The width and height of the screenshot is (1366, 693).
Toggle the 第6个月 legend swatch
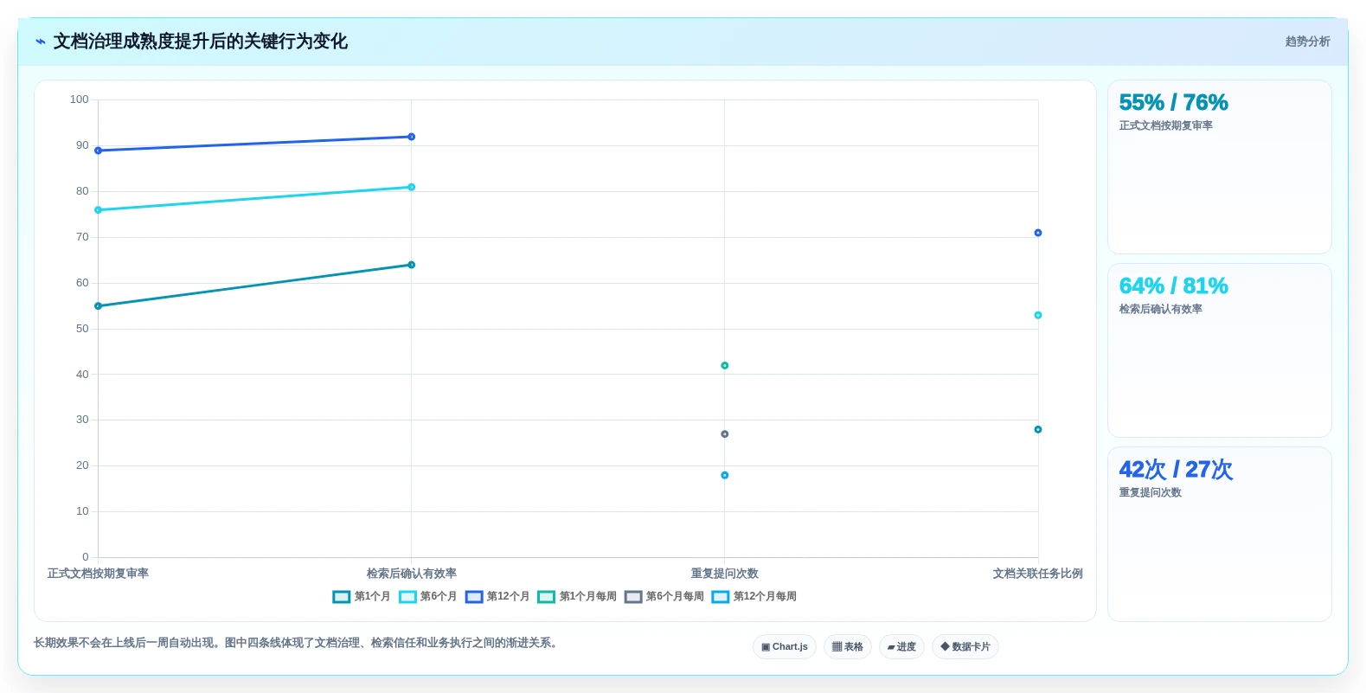click(x=407, y=597)
